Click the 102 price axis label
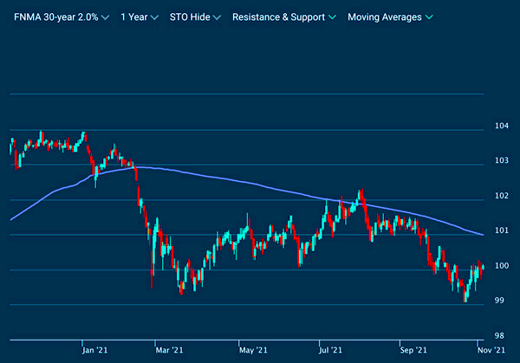Screen dimensions: 520x363 coord(500,195)
